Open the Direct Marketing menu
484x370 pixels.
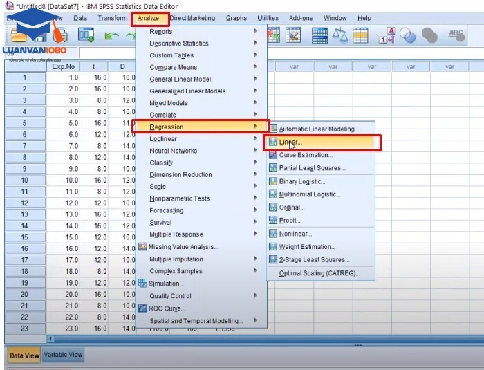192,18
